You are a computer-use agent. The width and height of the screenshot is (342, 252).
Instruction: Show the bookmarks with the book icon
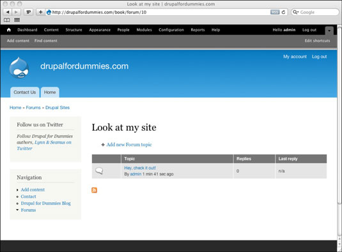pos(7,20)
